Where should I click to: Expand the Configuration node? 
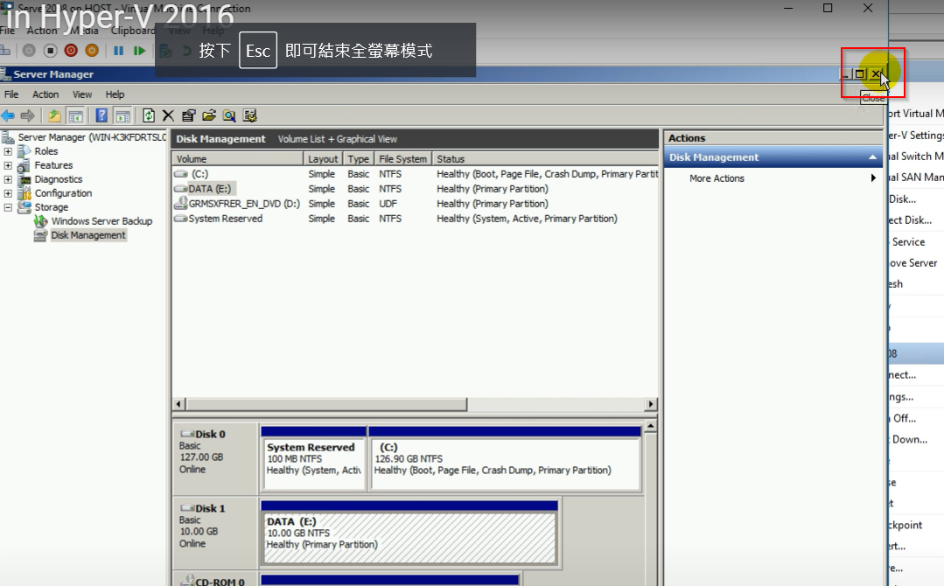click(x=8, y=193)
